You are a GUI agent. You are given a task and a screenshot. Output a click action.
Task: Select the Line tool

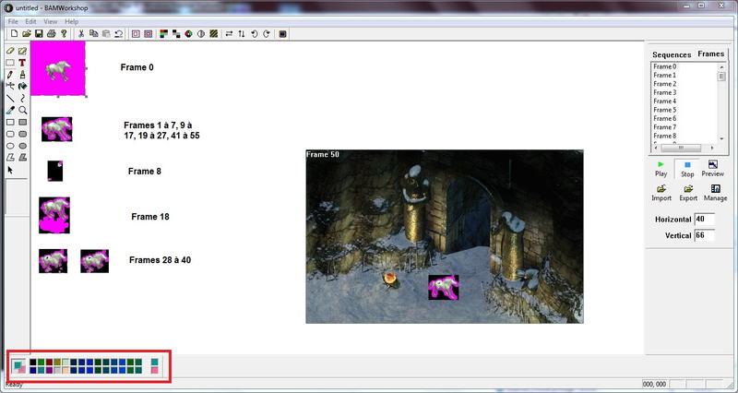10,99
